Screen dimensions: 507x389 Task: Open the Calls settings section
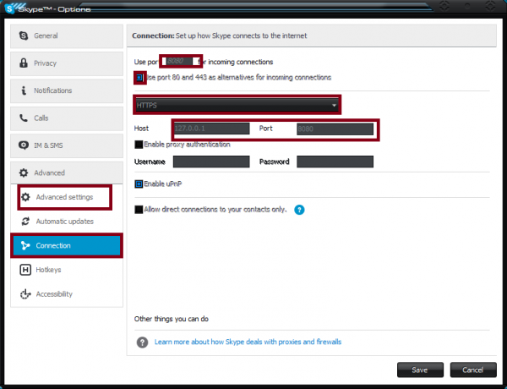[x=67, y=118]
